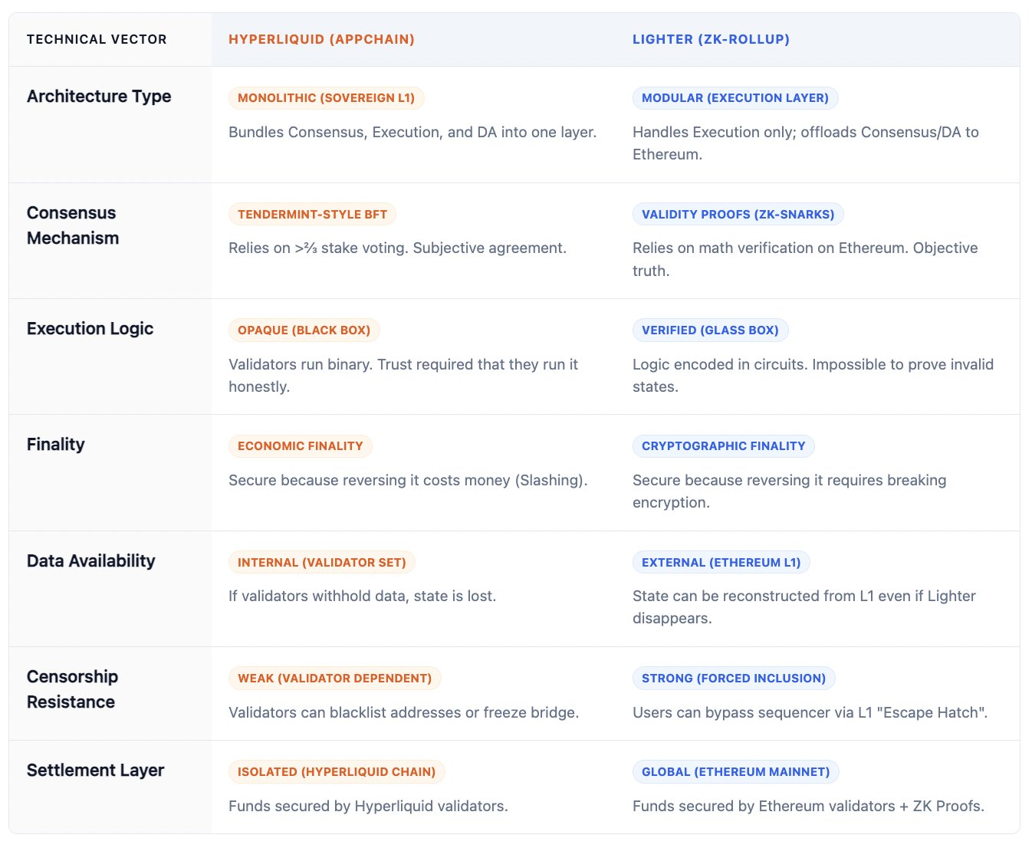Click the "GLOBAL (ETHEREUM MAINNET)" badge
This screenshot has width=1032, height=848.
coord(735,772)
